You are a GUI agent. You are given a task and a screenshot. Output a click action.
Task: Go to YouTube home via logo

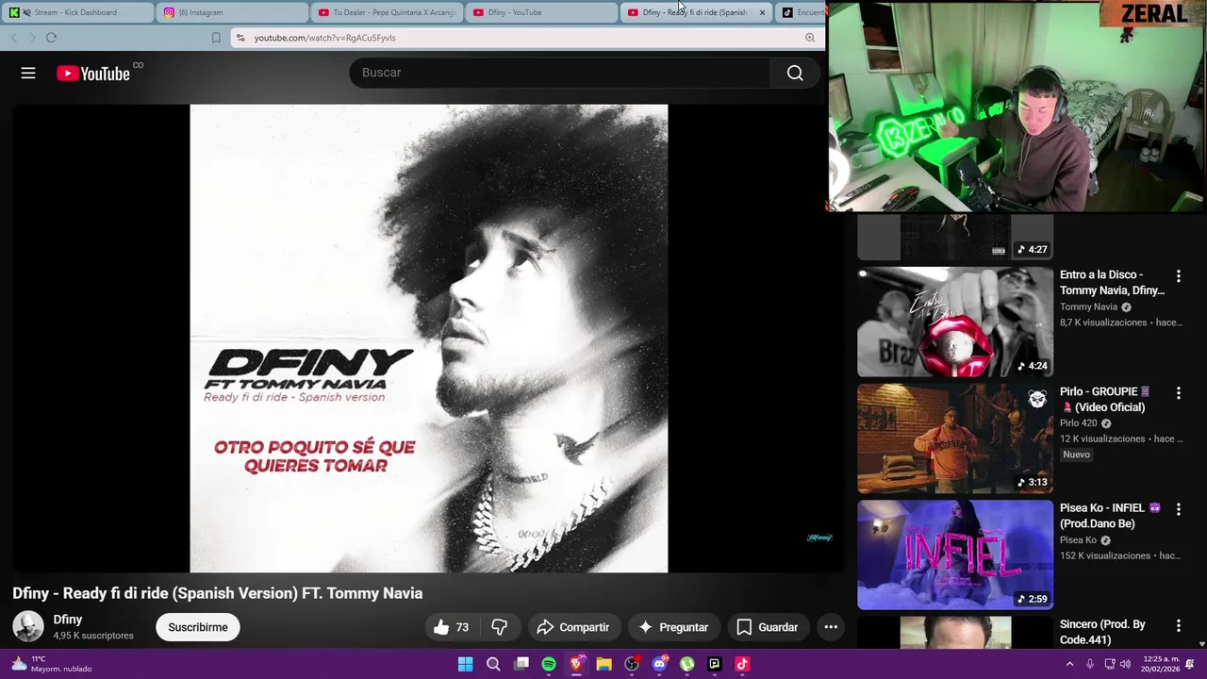click(92, 74)
